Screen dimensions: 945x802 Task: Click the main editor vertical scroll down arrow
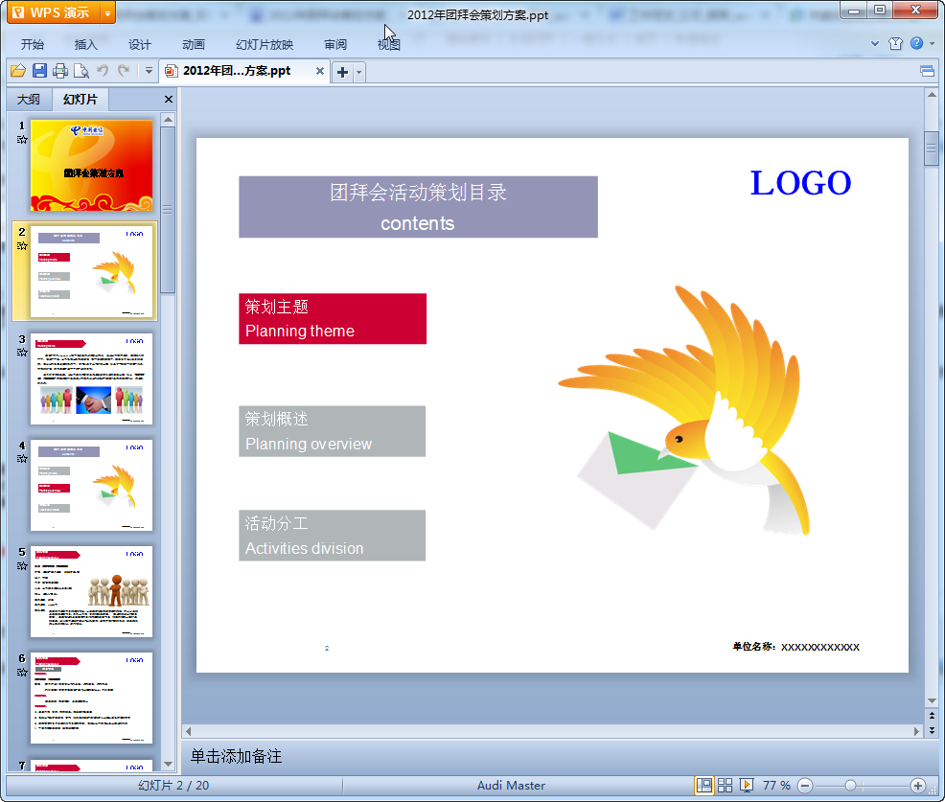coord(932,700)
